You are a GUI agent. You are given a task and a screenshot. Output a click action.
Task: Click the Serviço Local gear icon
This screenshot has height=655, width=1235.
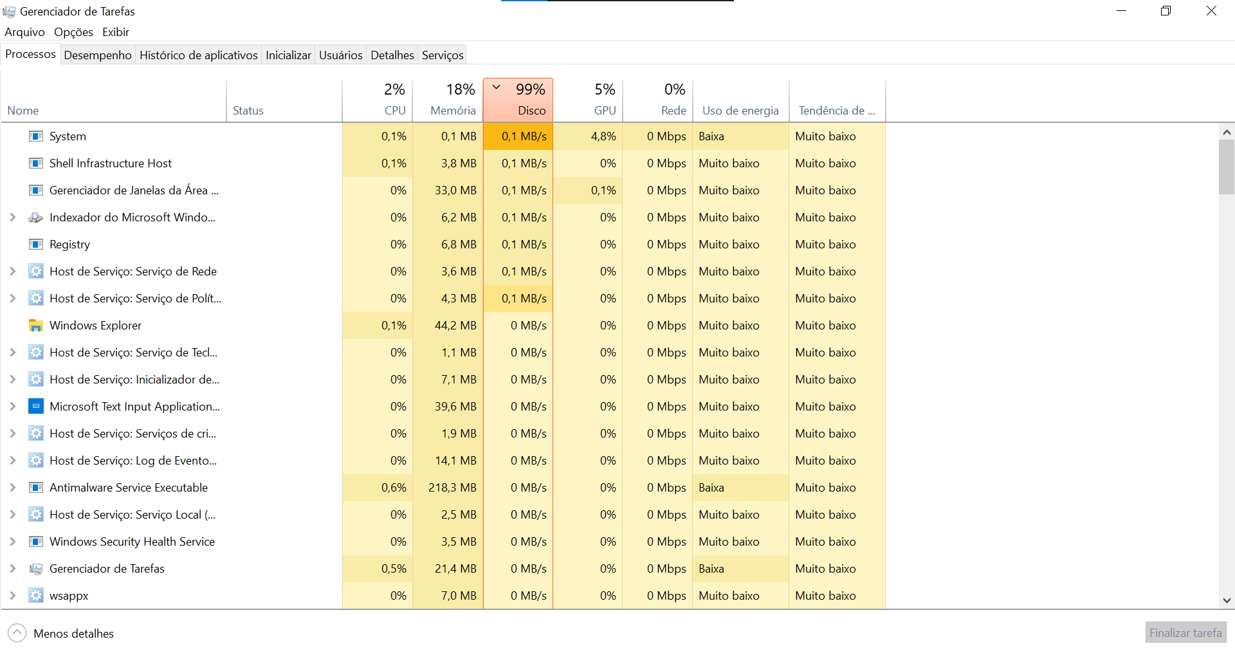pos(36,515)
